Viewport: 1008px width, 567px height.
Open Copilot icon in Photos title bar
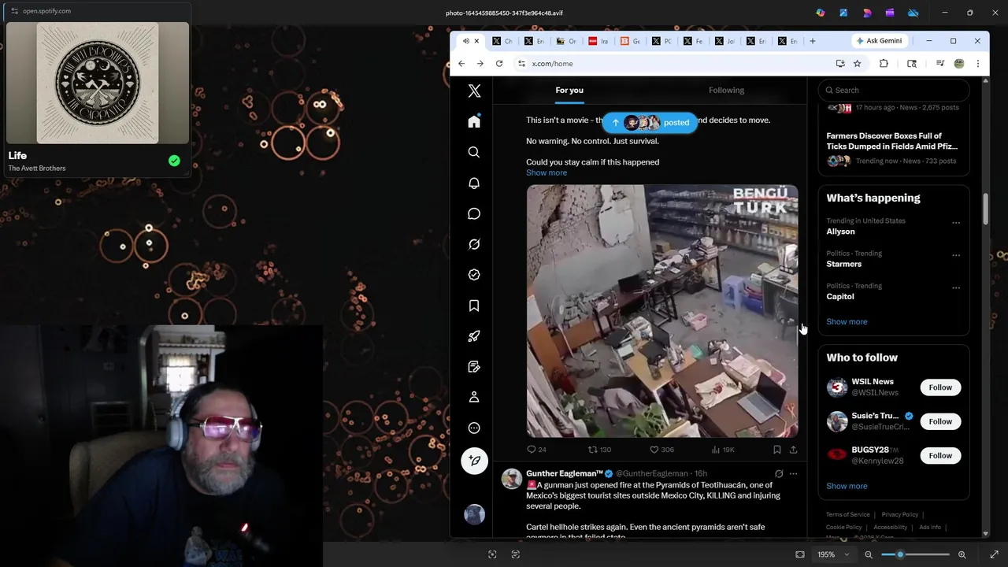821,13
